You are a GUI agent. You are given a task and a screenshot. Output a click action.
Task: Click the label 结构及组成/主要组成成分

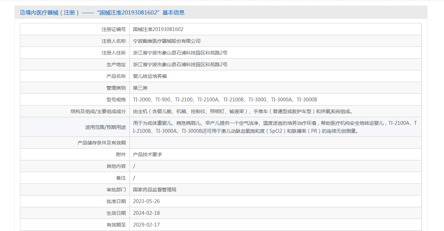pos(98,111)
